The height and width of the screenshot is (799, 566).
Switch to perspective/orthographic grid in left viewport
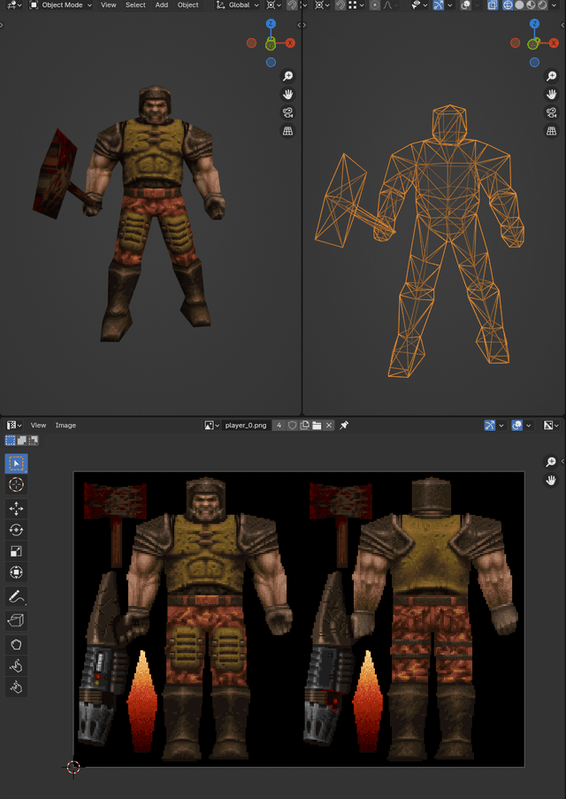(287, 131)
